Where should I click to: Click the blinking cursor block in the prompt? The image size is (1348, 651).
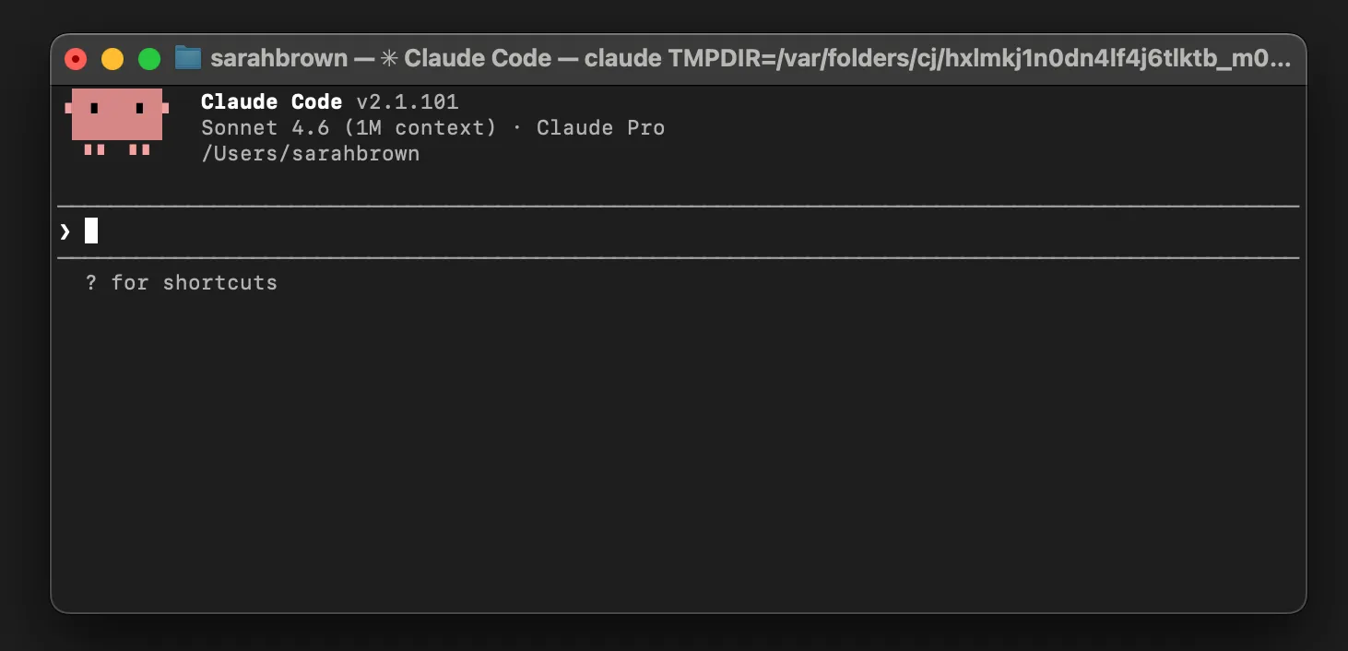click(89, 231)
